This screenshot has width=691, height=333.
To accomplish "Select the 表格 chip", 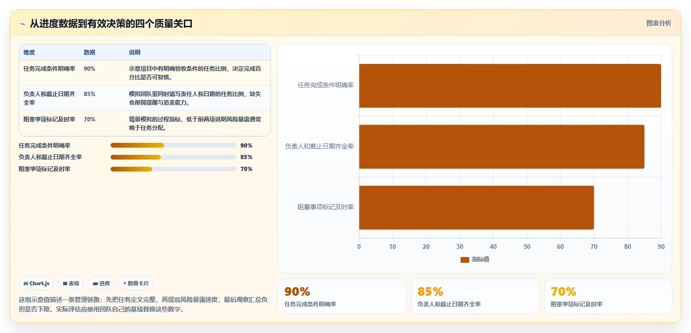I will (71, 283).
